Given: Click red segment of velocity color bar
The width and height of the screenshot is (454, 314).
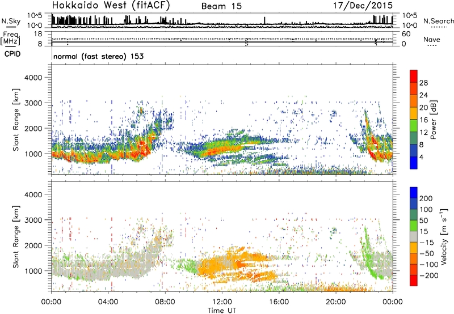Looking at the screenshot, I should (414, 281).
